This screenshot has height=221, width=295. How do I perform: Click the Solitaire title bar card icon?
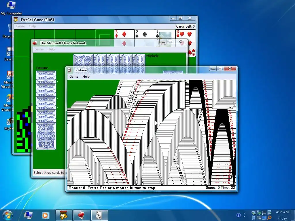pyautogui.click(x=70, y=70)
